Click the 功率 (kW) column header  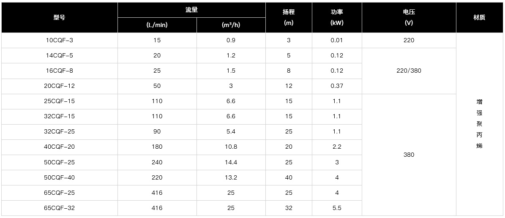pos(337,17)
